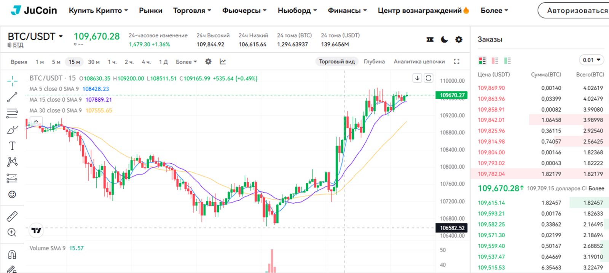Expand the Торговля menu
Image resolution: width=609 pixels, height=273 pixels.
coord(192,11)
